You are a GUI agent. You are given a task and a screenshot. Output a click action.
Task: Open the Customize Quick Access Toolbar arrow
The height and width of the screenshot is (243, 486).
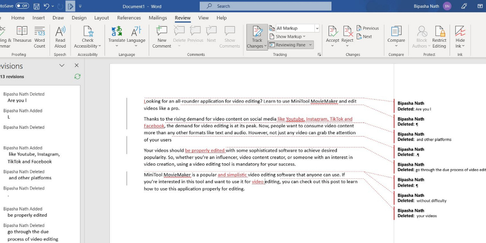(x=80, y=6)
